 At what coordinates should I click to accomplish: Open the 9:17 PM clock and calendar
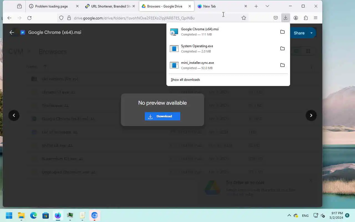336,215
